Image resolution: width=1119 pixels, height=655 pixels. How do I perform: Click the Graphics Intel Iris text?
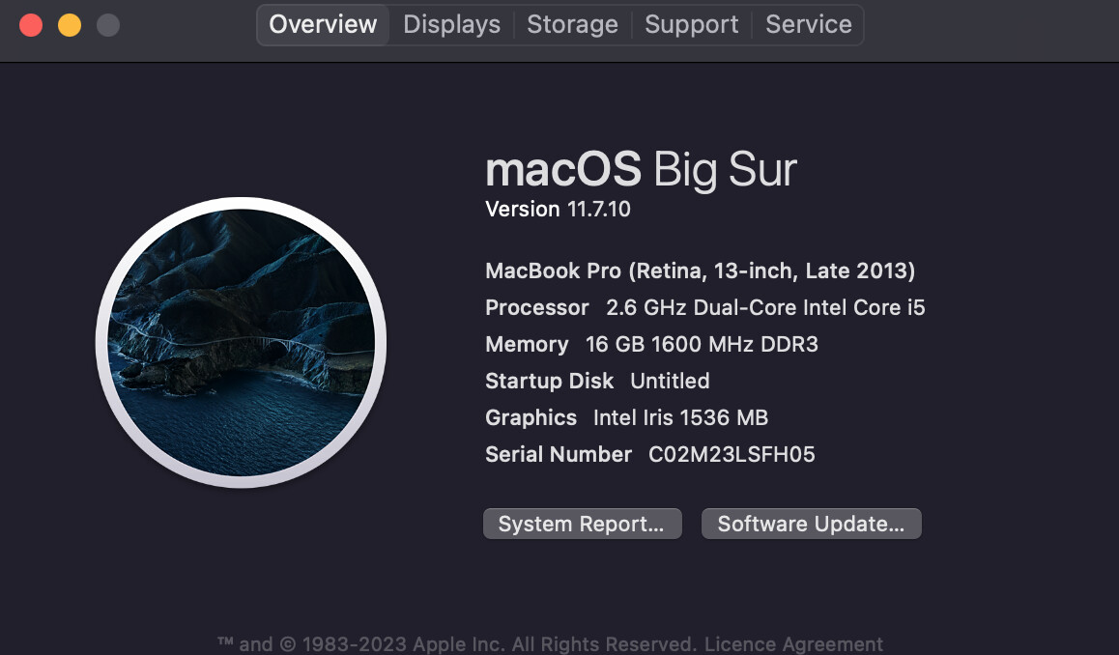626,417
